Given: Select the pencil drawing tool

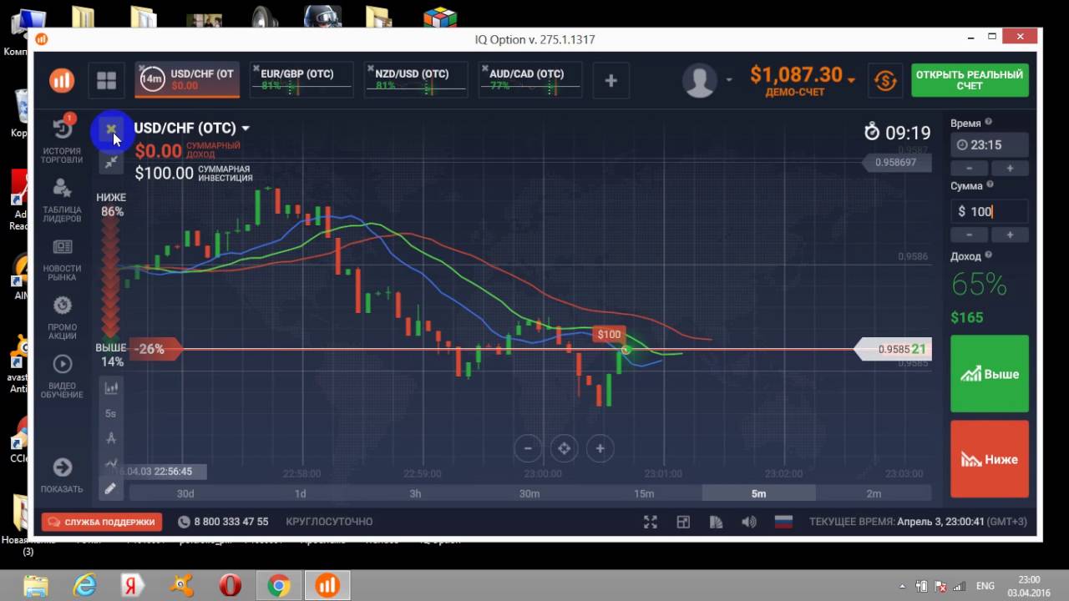Looking at the screenshot, I should (x=109, y=488).
